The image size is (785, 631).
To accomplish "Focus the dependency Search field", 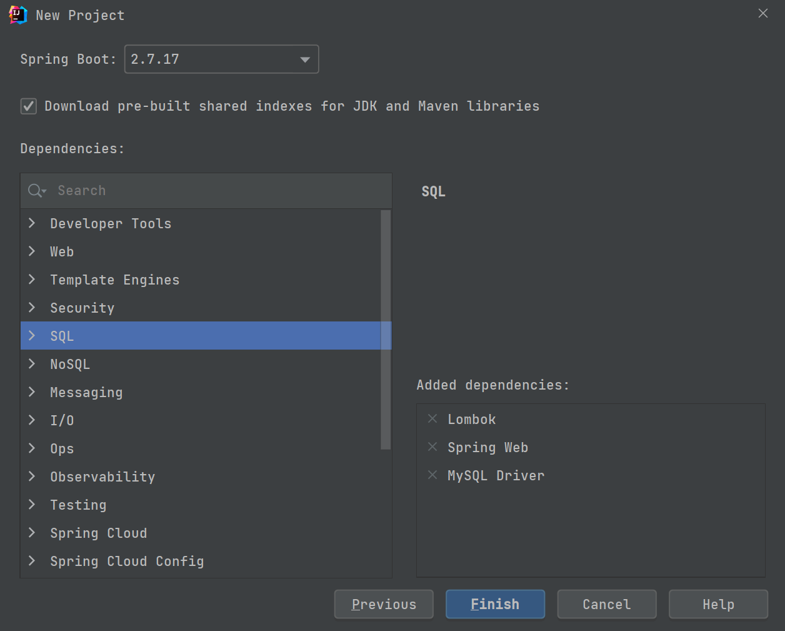I will [x=206, y=191].
